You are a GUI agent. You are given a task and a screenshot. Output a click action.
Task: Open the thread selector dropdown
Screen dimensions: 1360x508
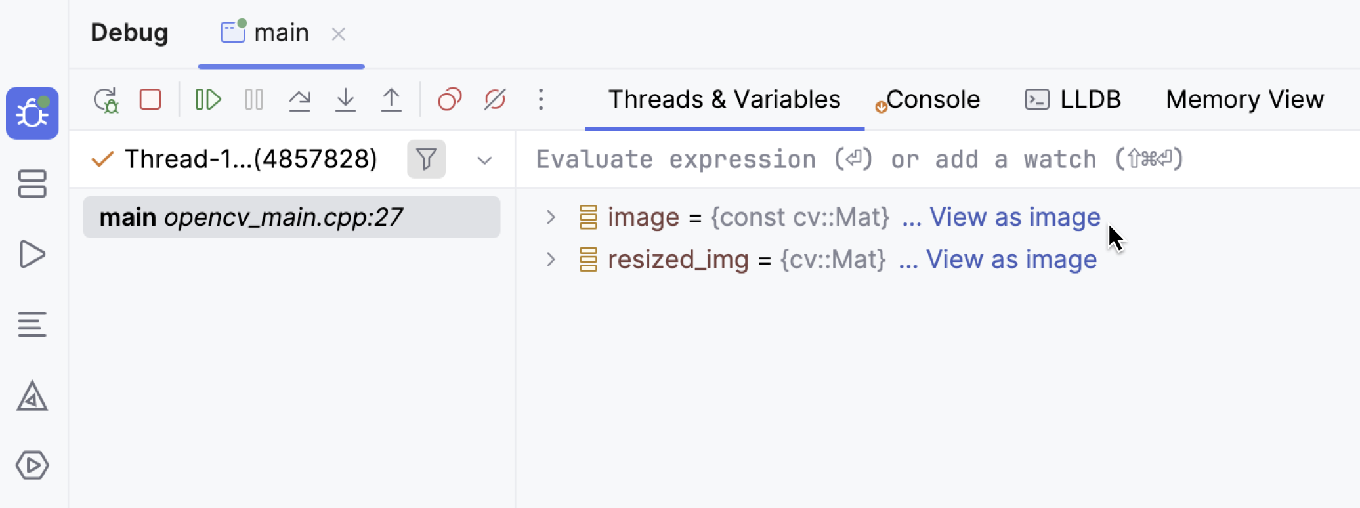tap(484, 160)
